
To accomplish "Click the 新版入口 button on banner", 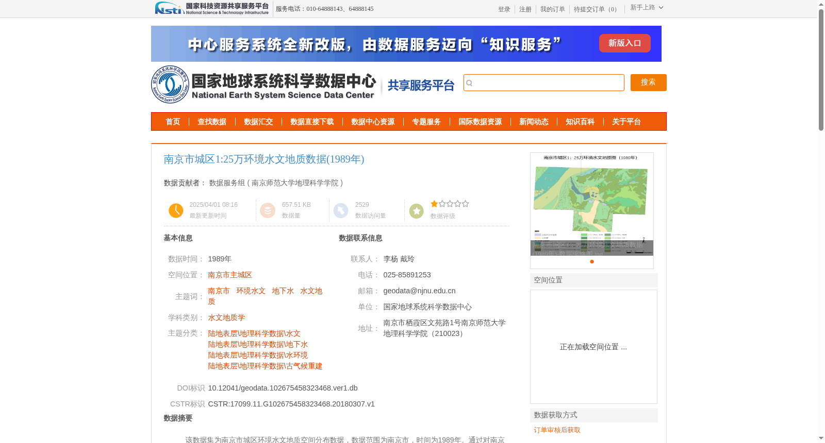I will 624,43.
